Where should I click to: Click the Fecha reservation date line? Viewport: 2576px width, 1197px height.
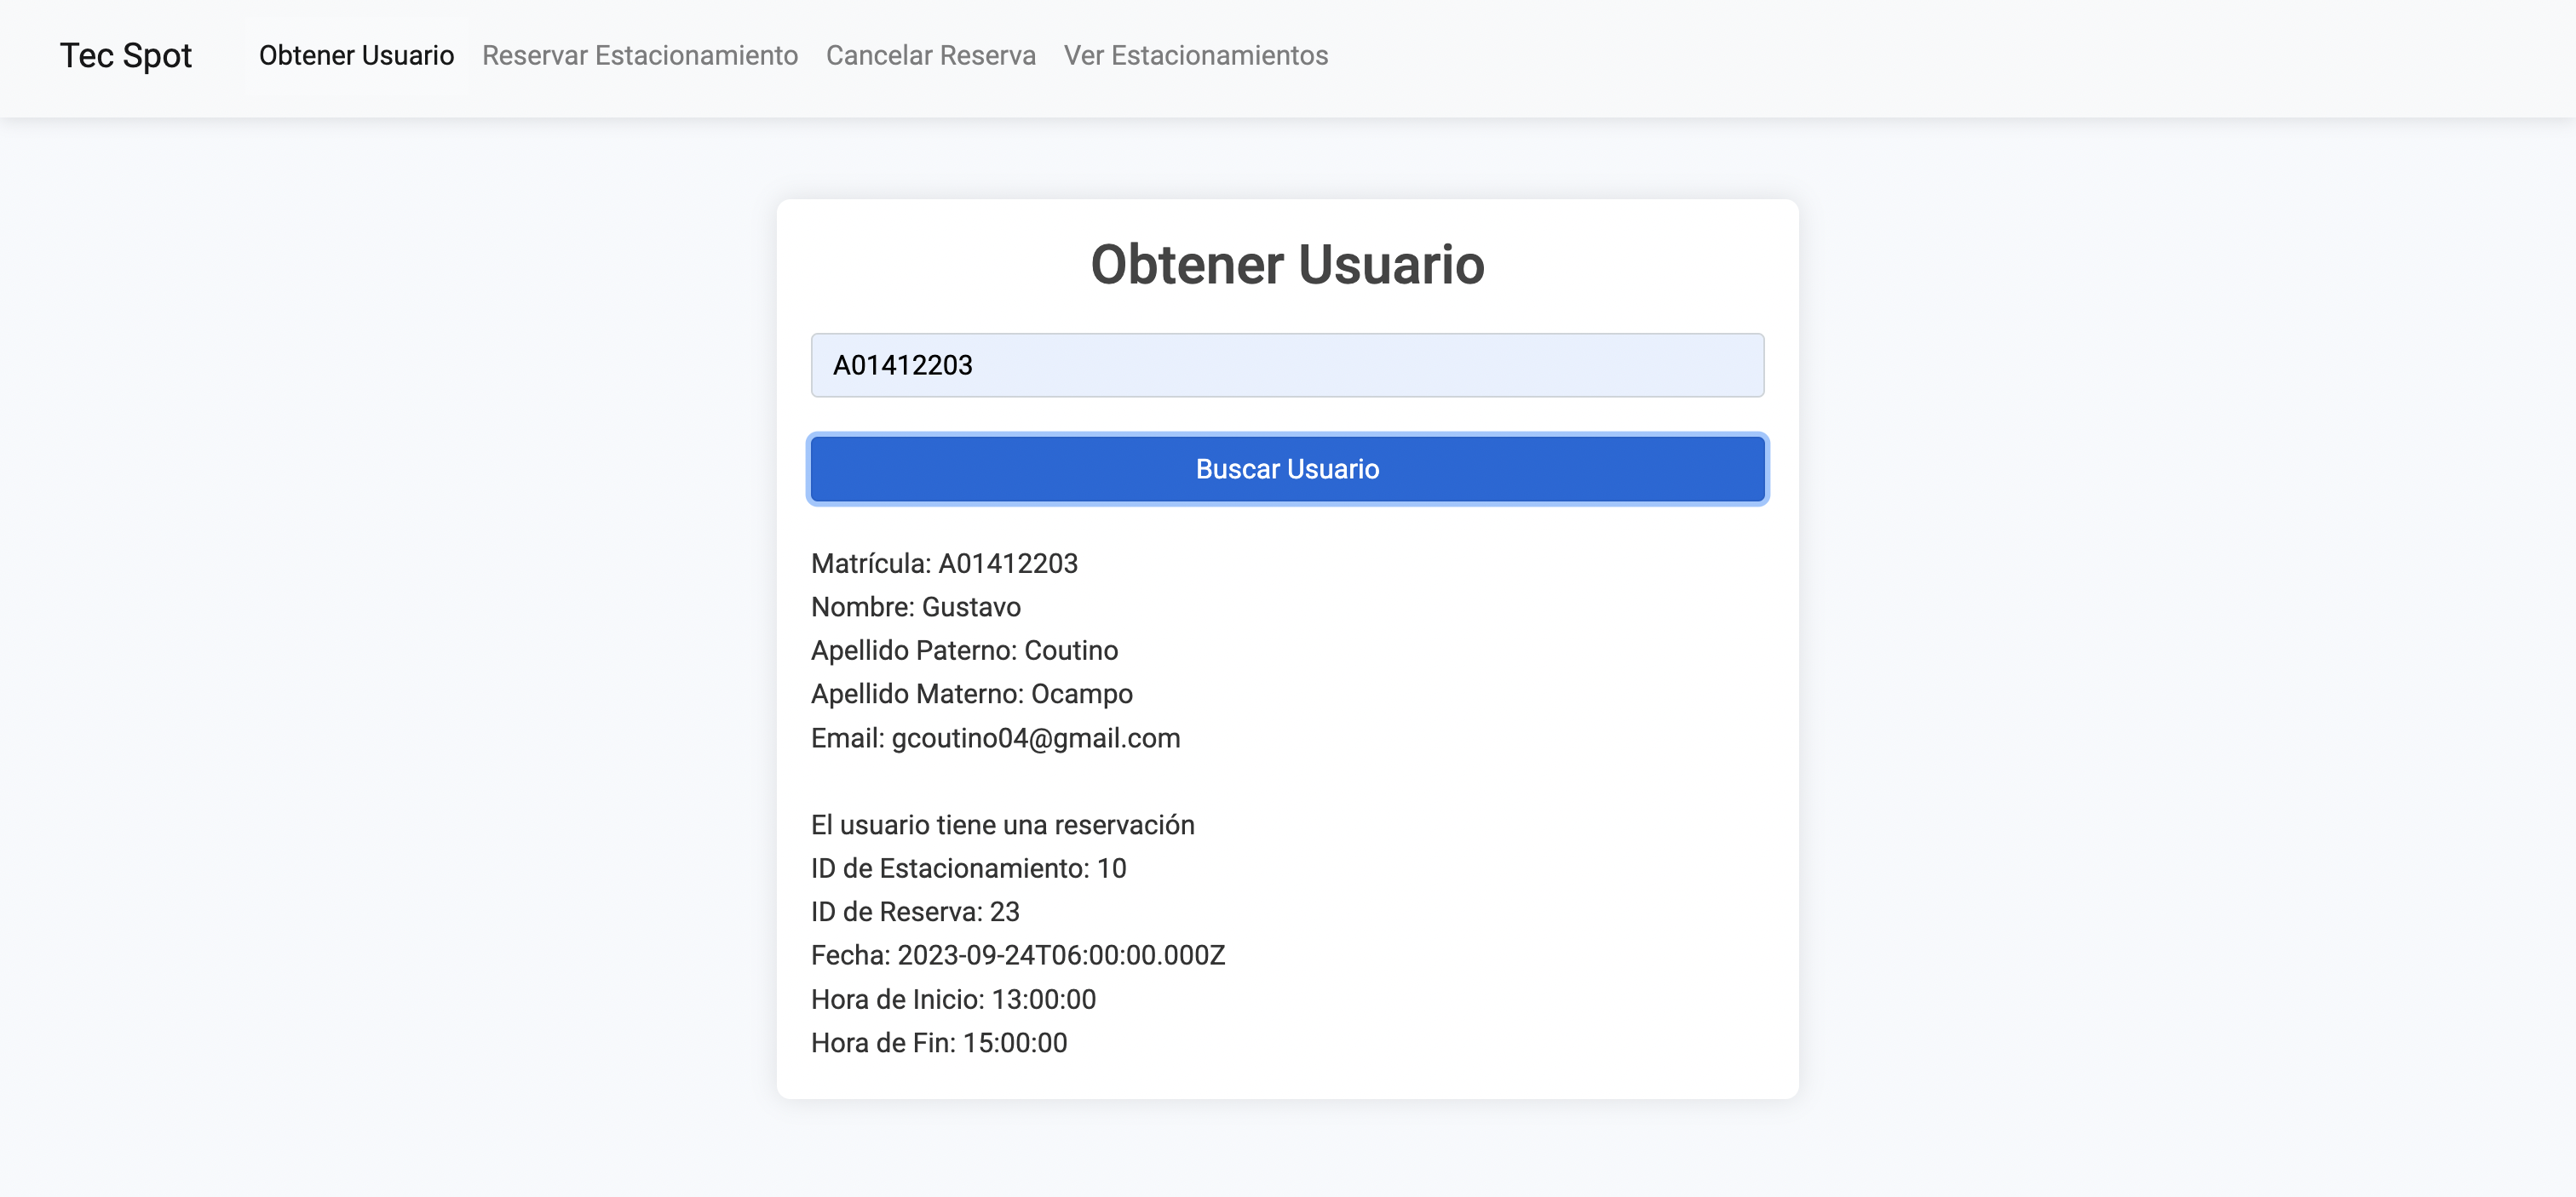pos(1017,955)
